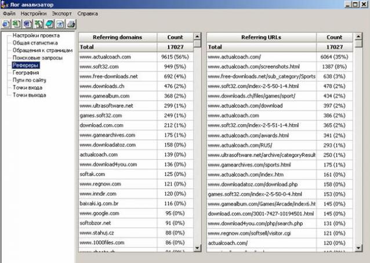Viewport: 370px width, 263px height.
Task: Open the Файл menu
Action: (9, 13)
